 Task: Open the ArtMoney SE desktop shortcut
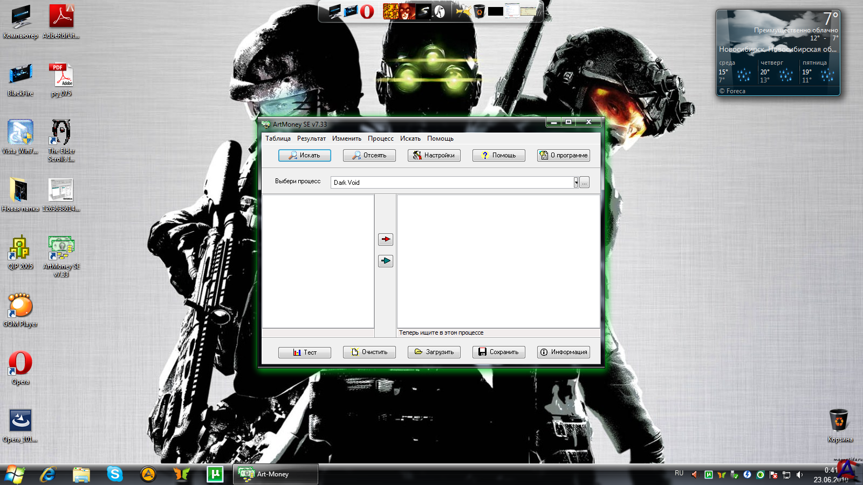pyautogui.click(x=61, y=248)
